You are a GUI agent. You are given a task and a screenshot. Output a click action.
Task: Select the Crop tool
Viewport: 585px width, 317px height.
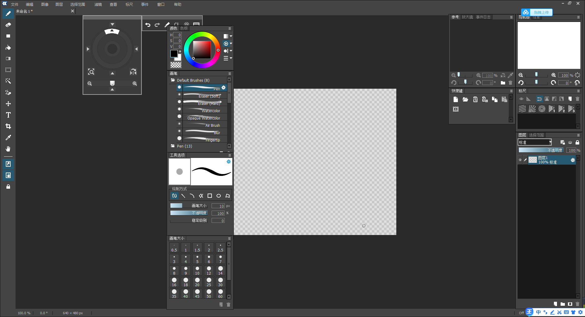[8, 126]
